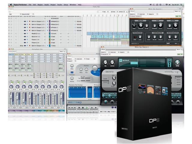Open the Instrument dropdown in Proton window

81,59
